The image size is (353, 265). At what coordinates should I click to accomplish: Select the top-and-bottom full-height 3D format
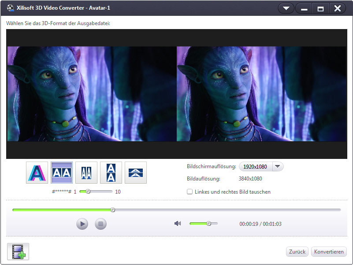pos(111,173)
